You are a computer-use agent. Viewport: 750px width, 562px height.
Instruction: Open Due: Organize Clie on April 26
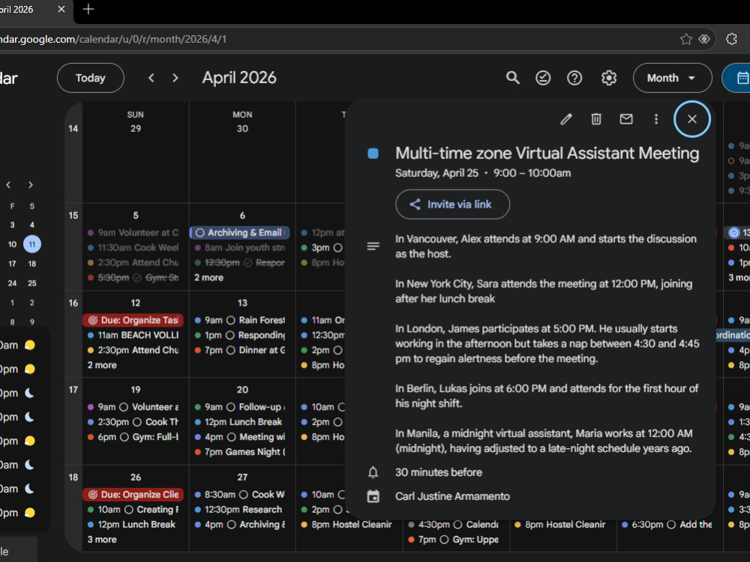click(x=133, y=495)
